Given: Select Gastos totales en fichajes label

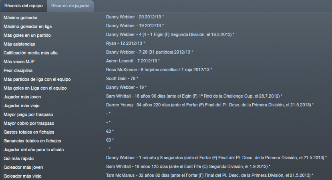Looking at the screenshot, I should point(29,132).
